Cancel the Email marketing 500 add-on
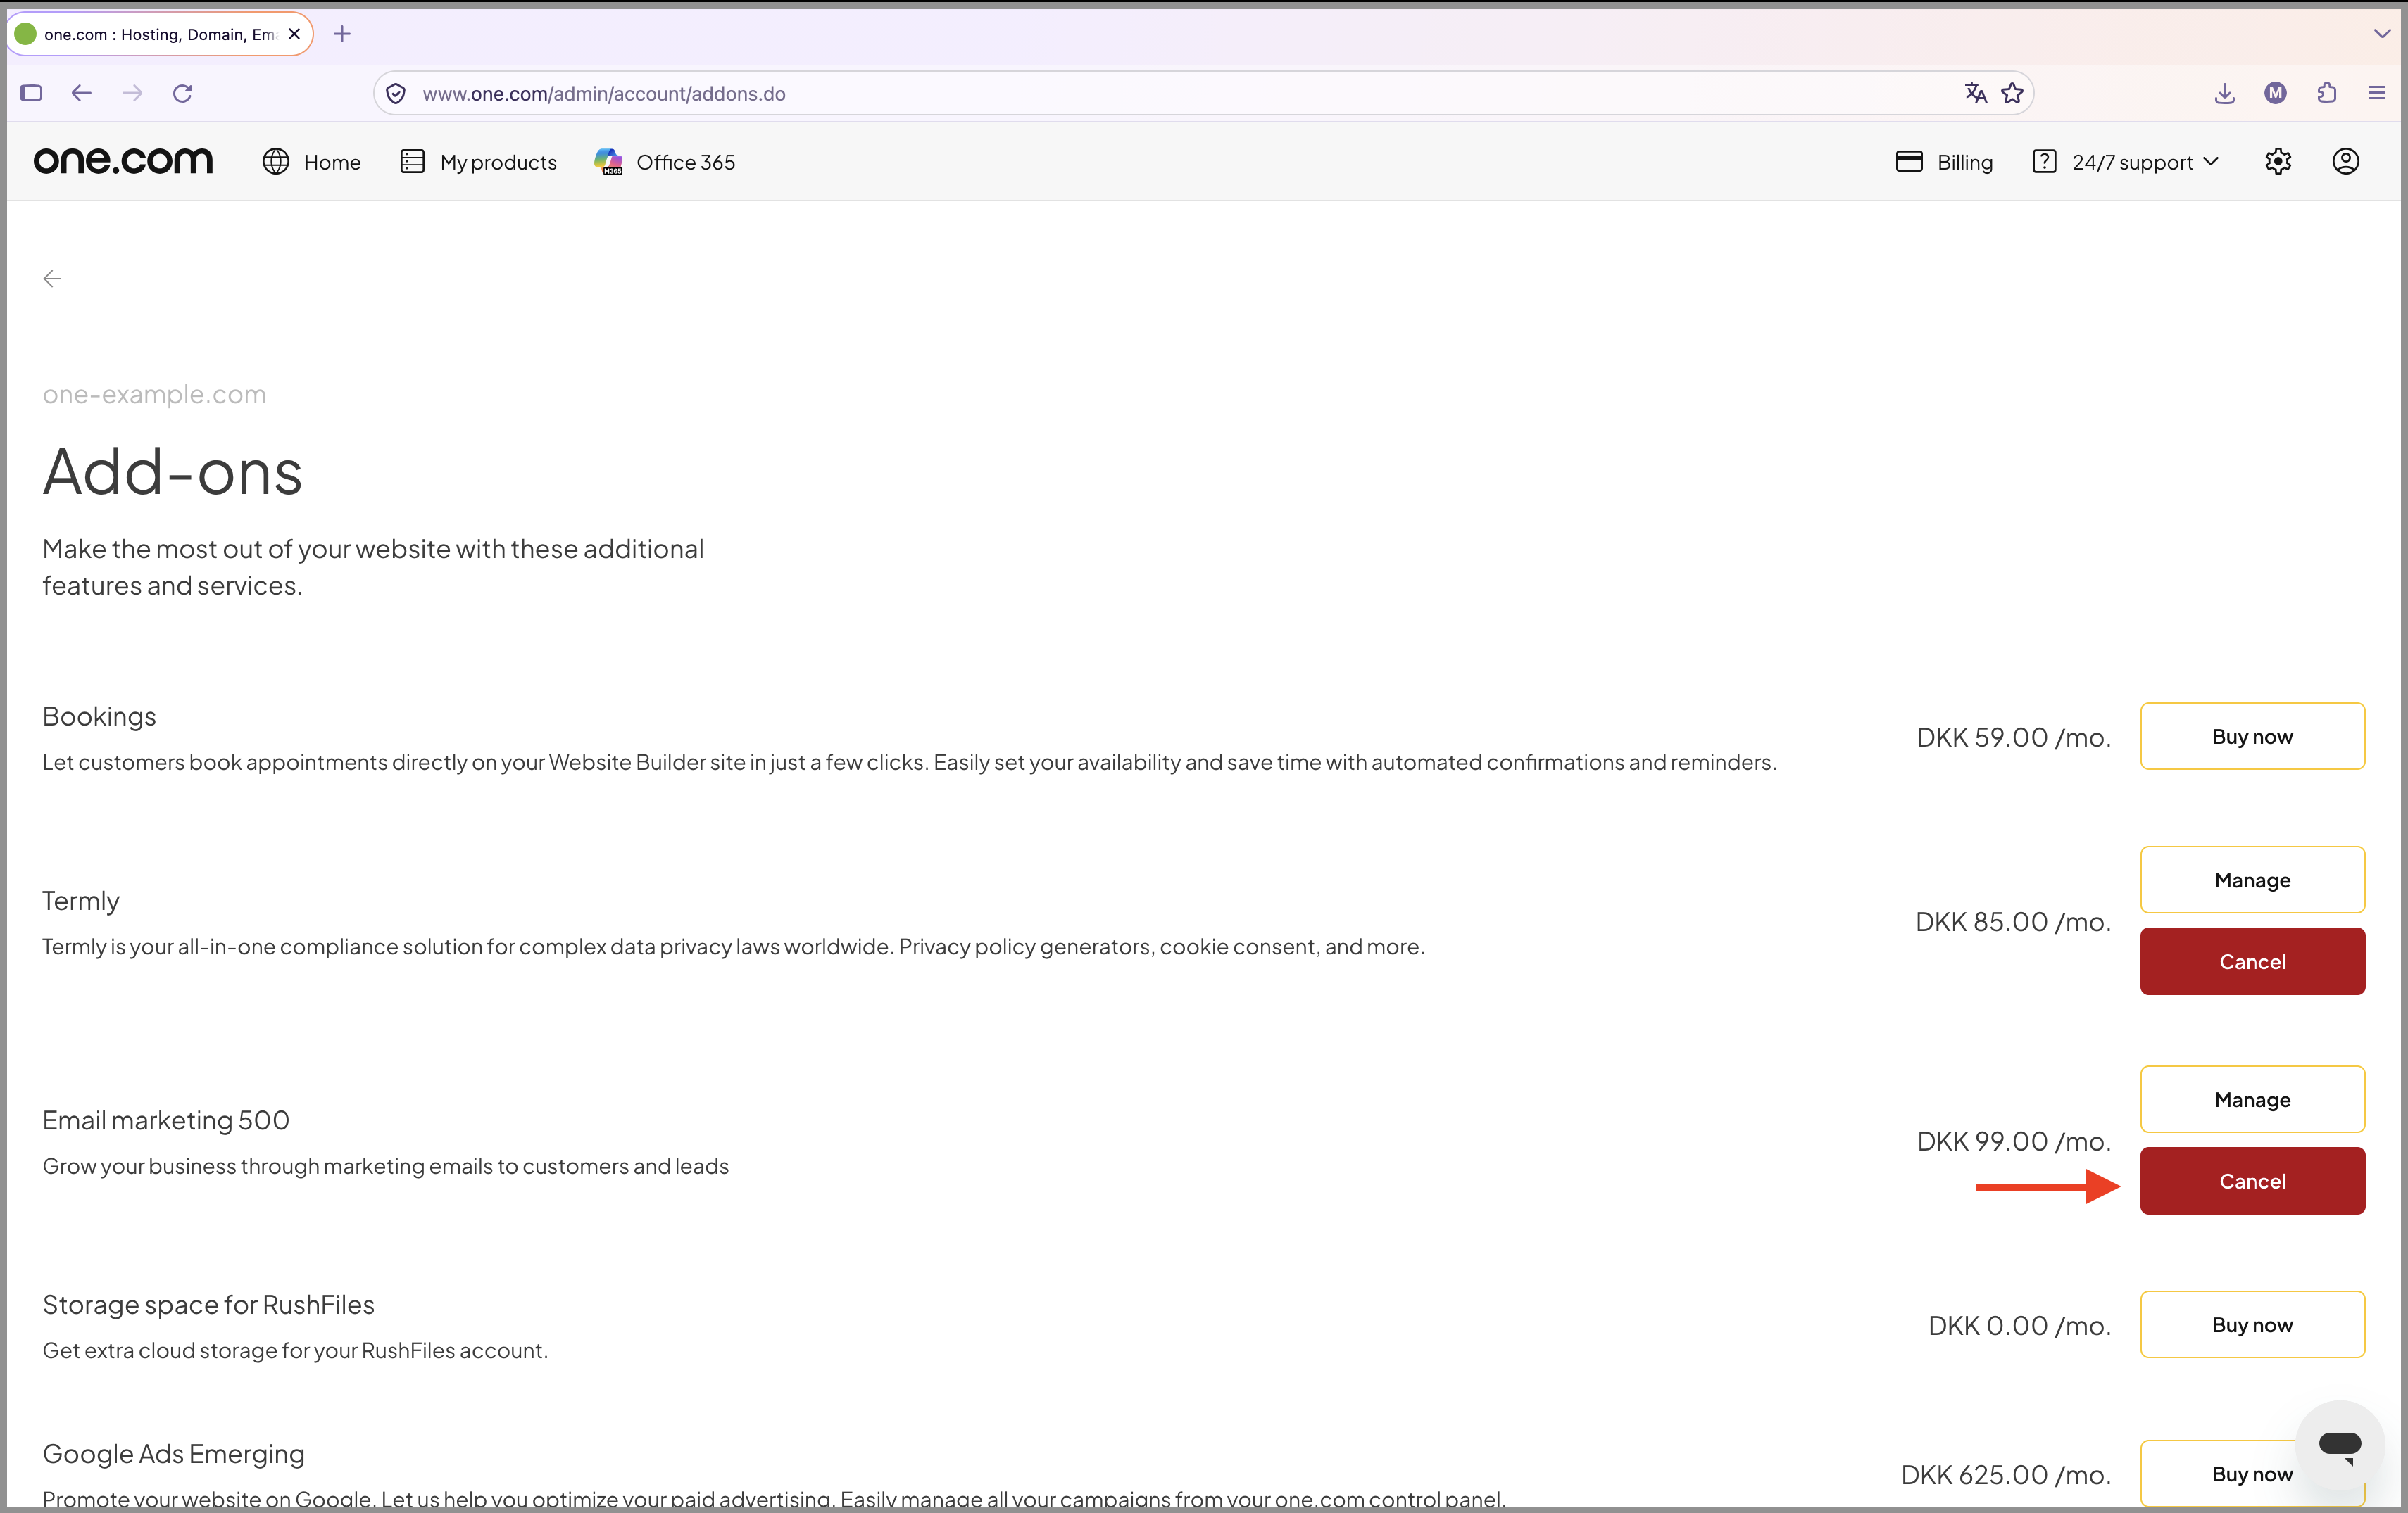The width and height of the screenshot is (2408, 1513). pyautogui.click(x=2252, y=1182)
